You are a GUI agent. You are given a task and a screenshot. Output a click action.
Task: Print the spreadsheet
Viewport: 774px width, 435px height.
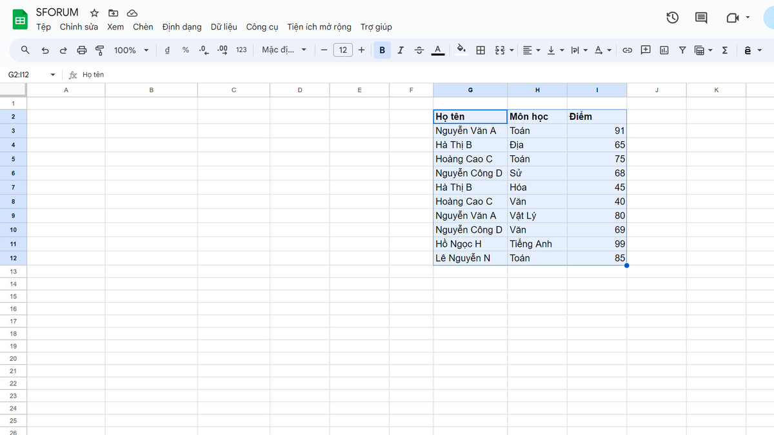click(82, 50)
